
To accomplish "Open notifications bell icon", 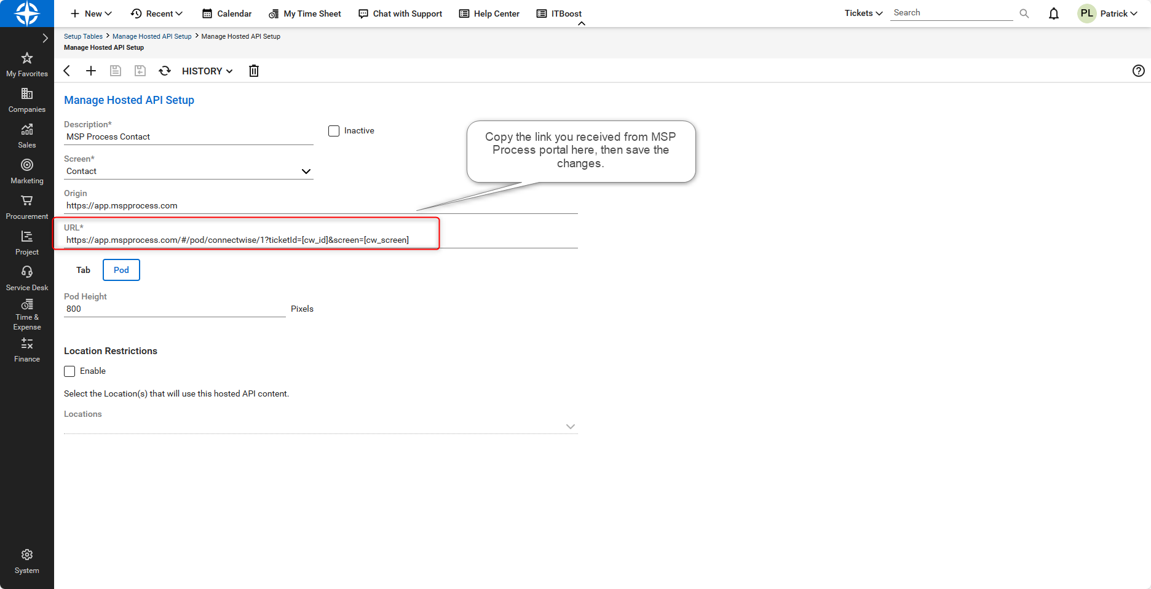I will click(1054, 14).
